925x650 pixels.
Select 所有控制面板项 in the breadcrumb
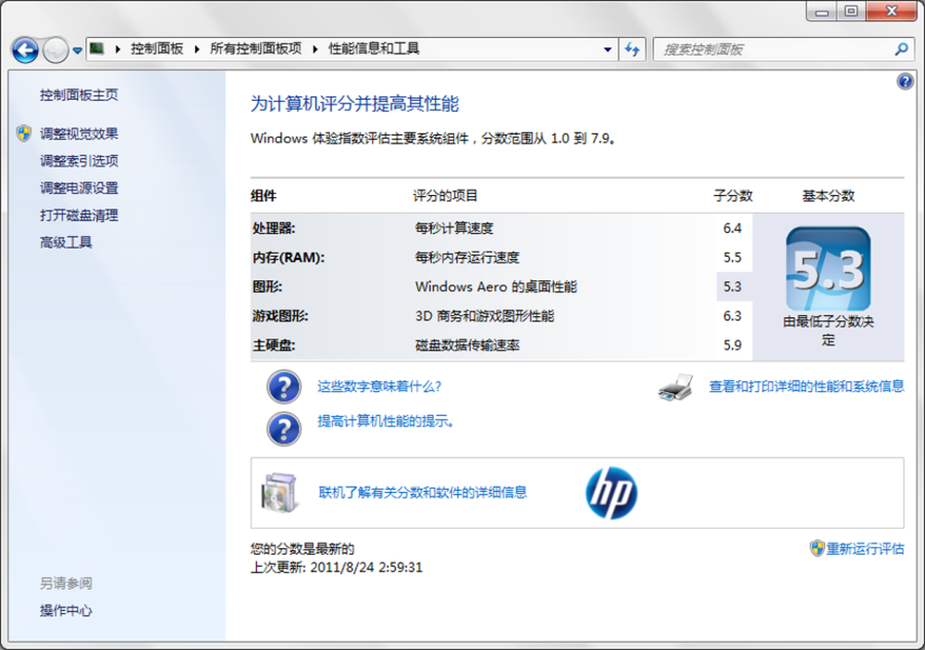coord(255,49)
